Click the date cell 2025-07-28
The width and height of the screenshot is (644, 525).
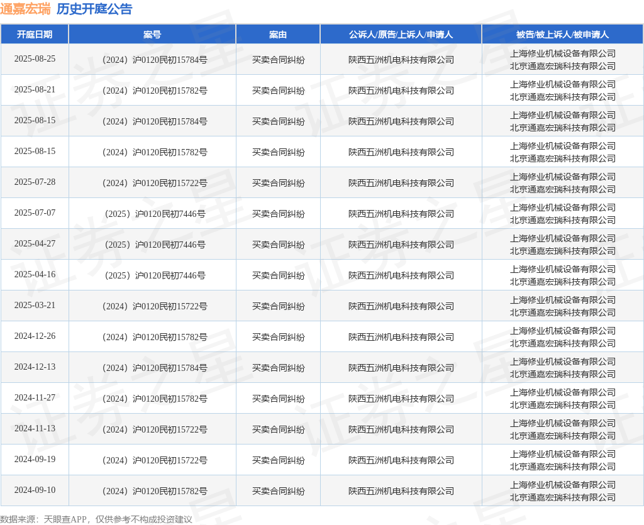[x=35, y=182]
